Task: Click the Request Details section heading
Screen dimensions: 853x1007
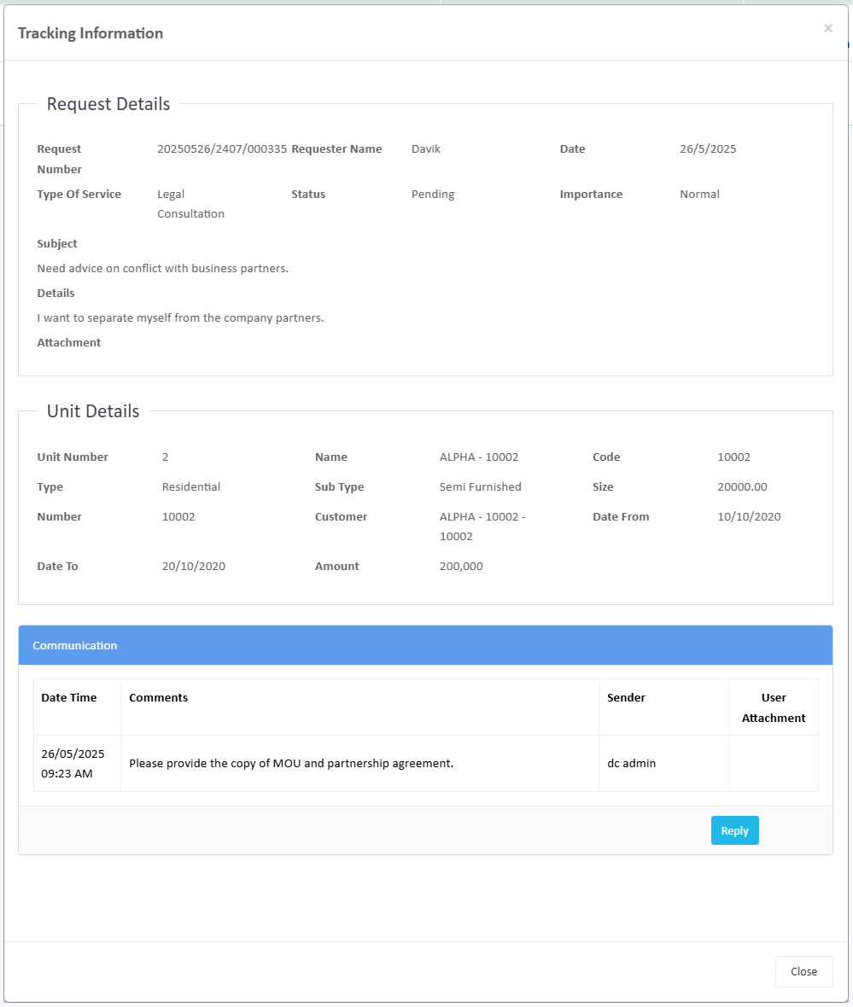Action: tap(108, 104)
